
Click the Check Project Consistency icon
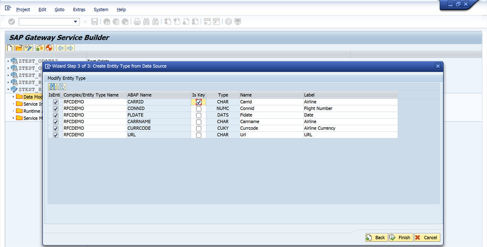point(40,48)
